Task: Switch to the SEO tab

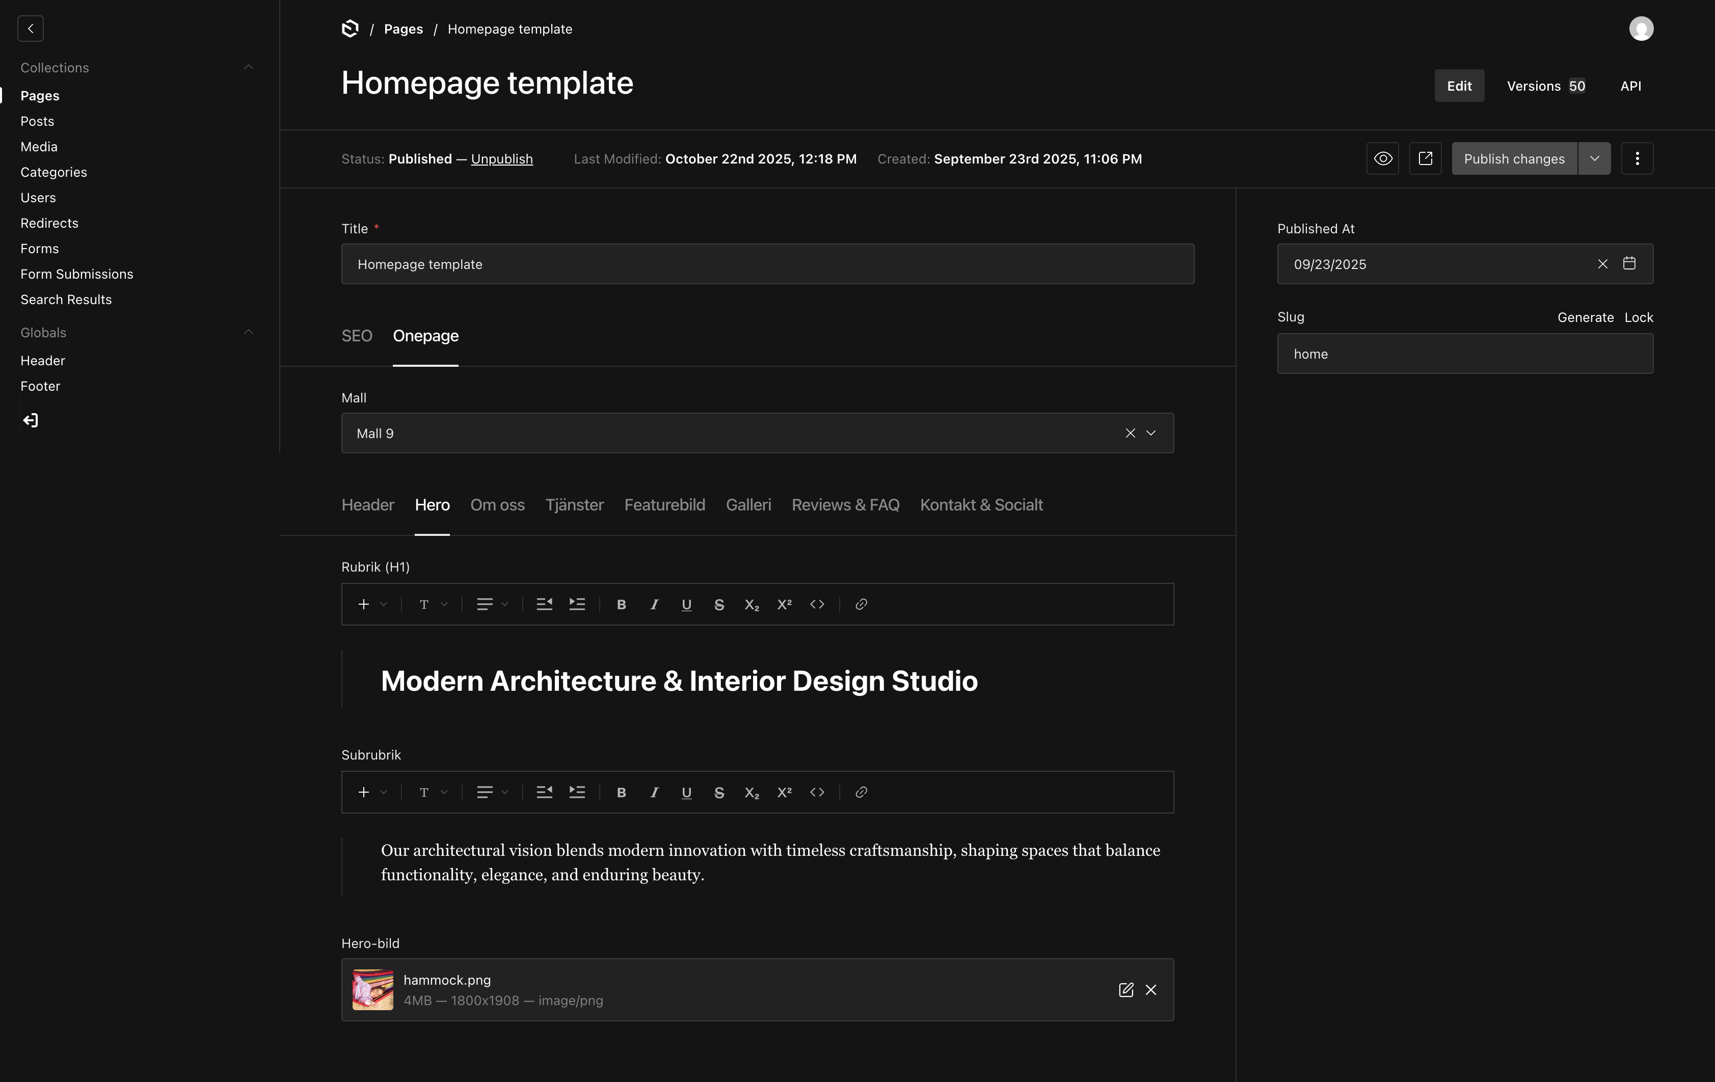Action: 357,336
